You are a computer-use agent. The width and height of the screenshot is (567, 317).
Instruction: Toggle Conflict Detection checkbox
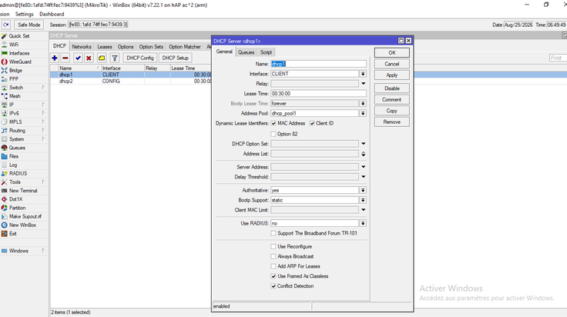point(273,286)
